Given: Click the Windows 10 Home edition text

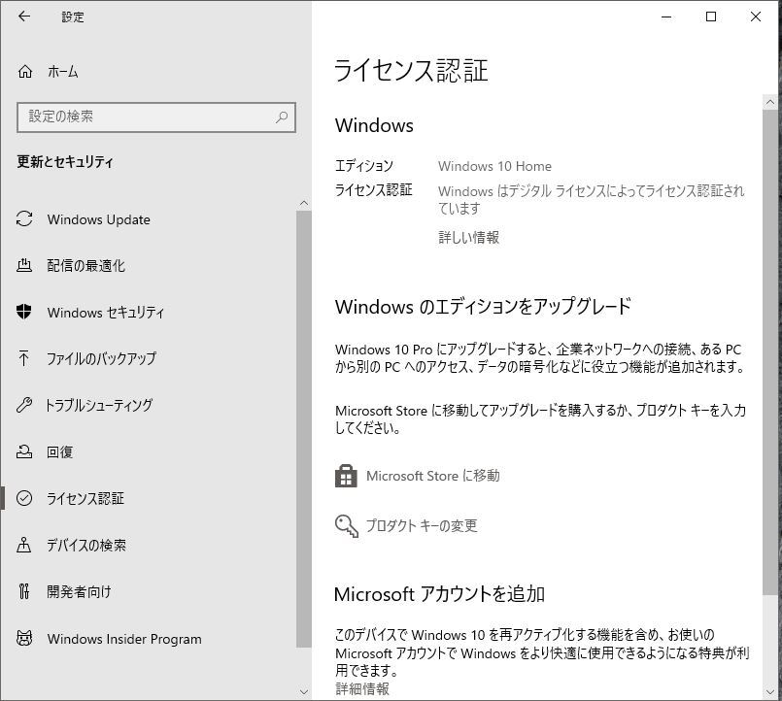Looking at the screenshot, I should pyautogui.click(x=494, y=166).
